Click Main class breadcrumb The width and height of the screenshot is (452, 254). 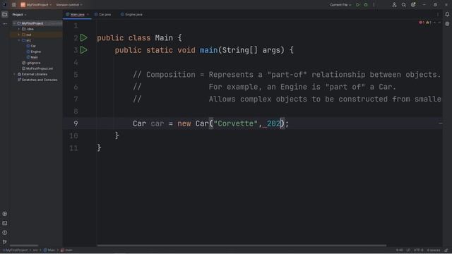49,250
